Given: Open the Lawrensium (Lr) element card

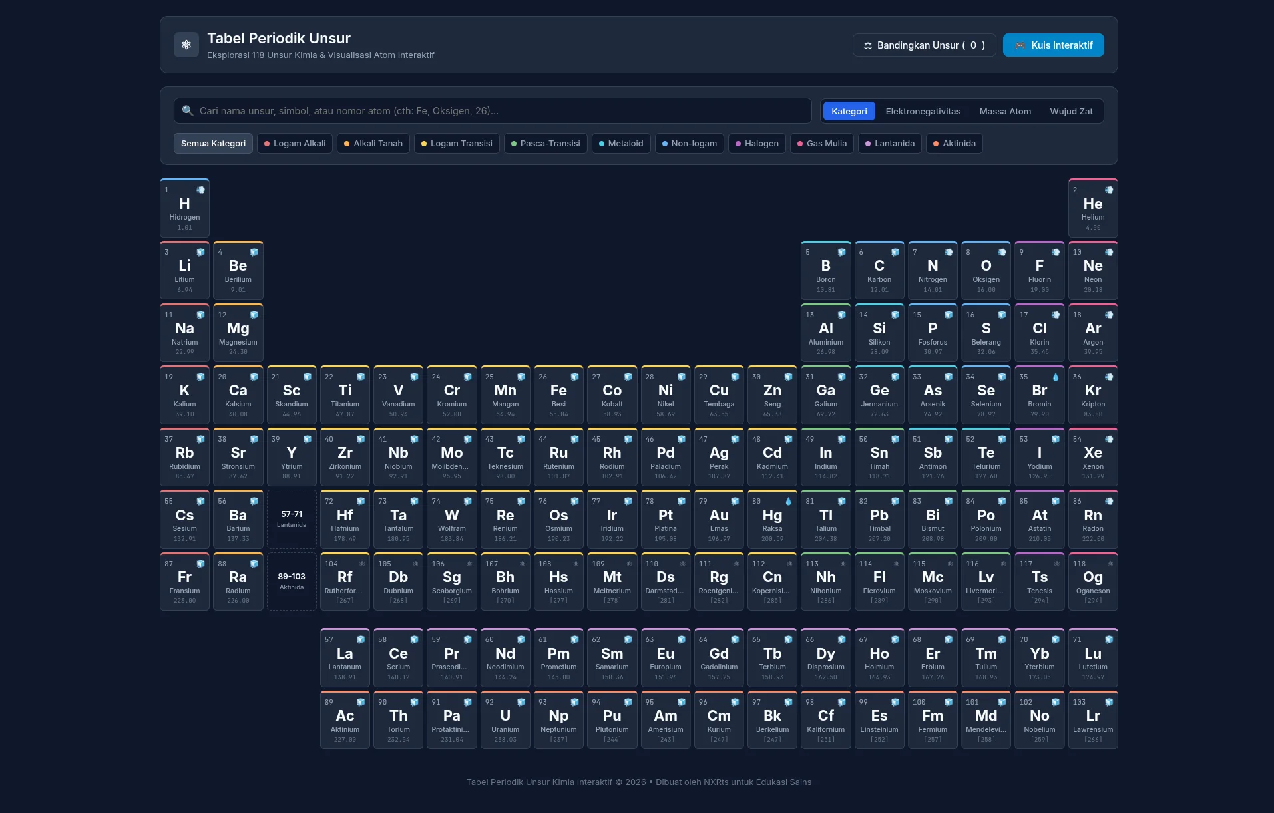Looking at the screenshot, I should click(1093, 720).
